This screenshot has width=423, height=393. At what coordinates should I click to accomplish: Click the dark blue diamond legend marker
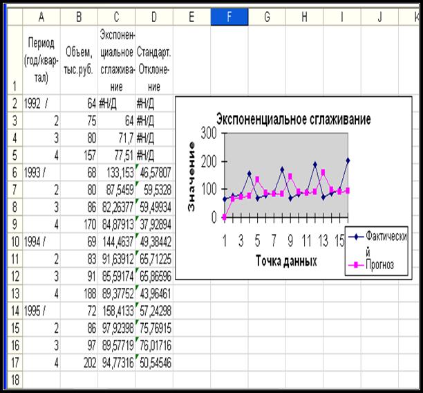point(356,237)
